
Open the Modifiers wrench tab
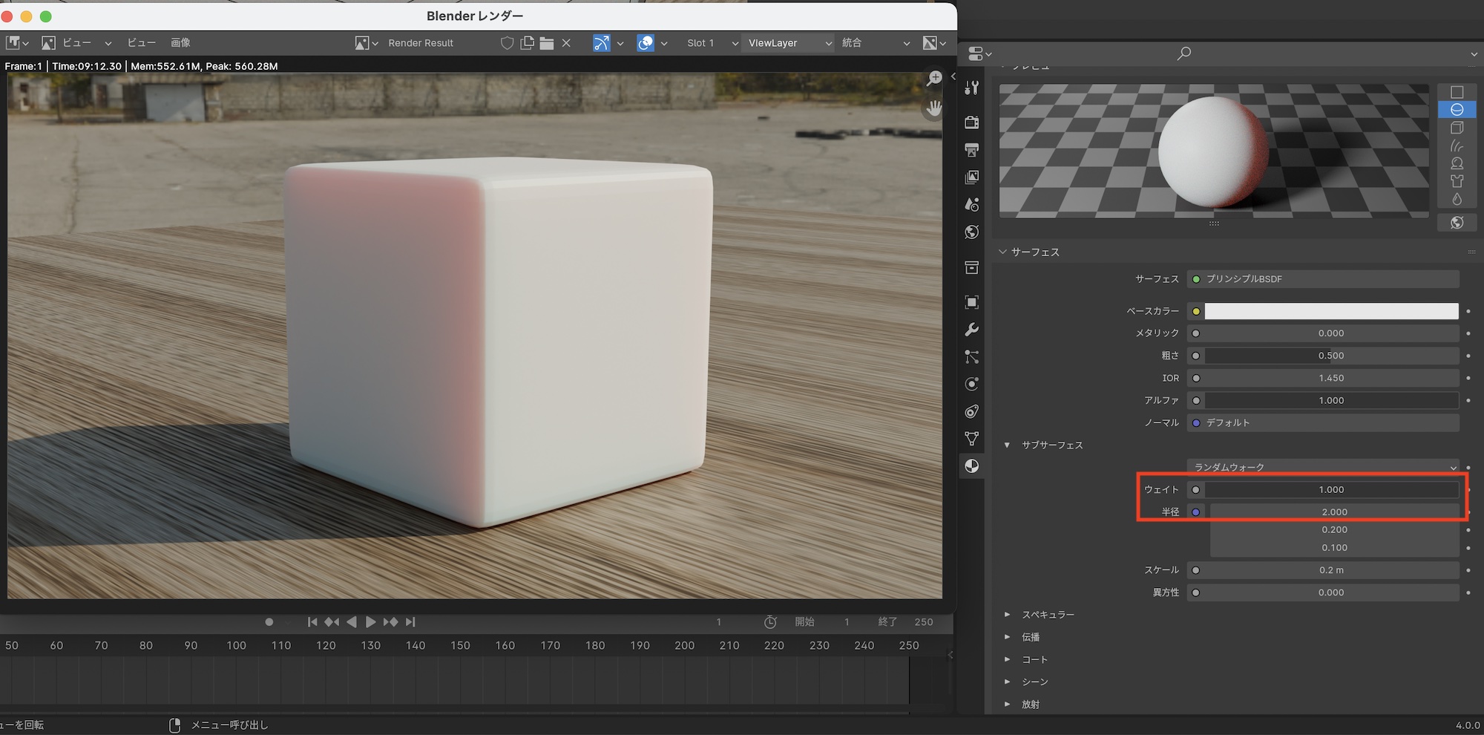point(971,330)
